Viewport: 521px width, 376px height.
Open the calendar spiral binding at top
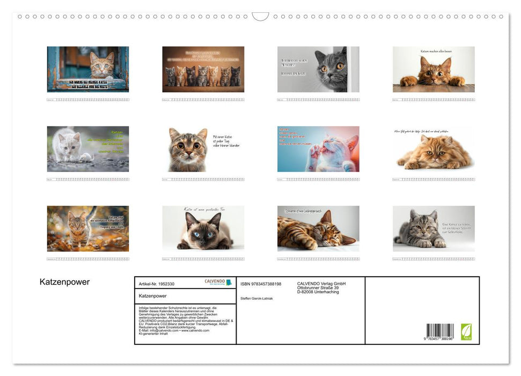tap(260, 16)
